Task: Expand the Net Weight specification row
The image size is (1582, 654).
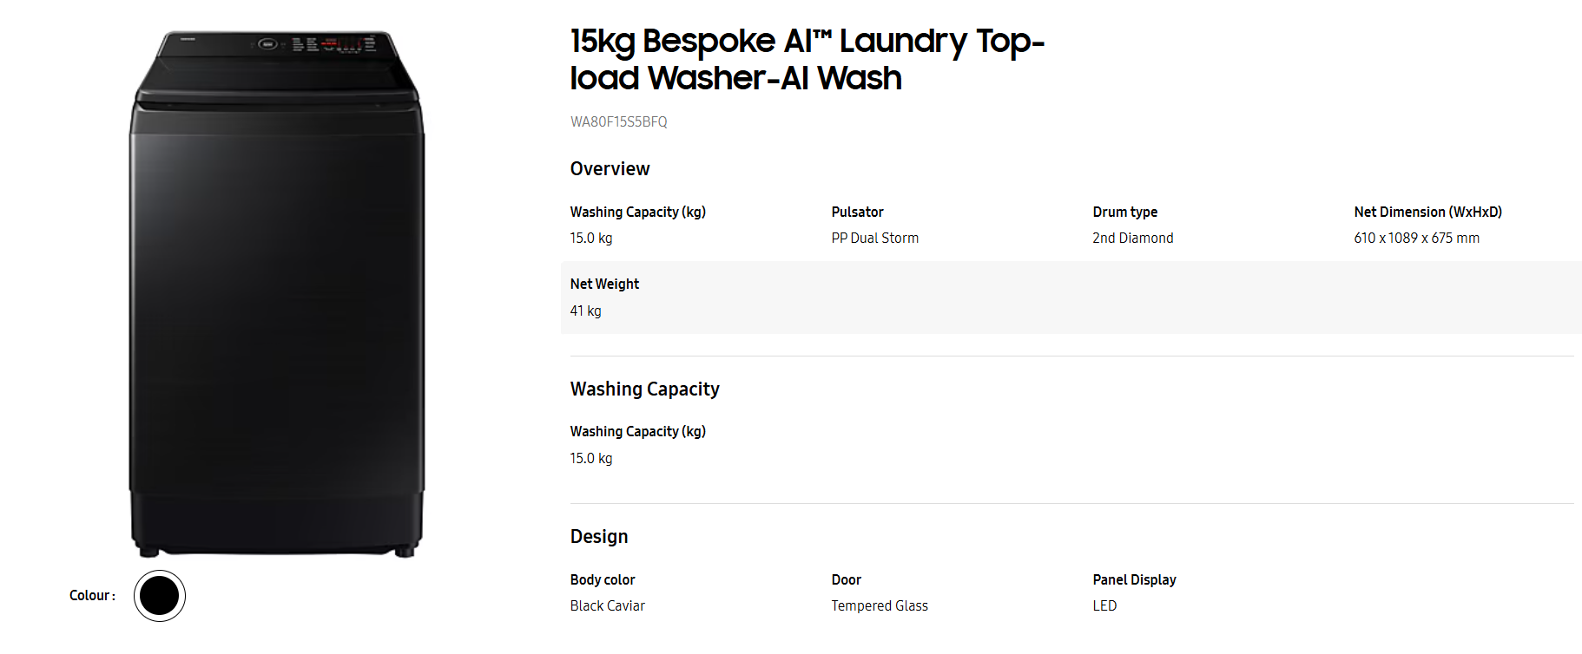Action: pyautogui.click(x=603, y=284)
